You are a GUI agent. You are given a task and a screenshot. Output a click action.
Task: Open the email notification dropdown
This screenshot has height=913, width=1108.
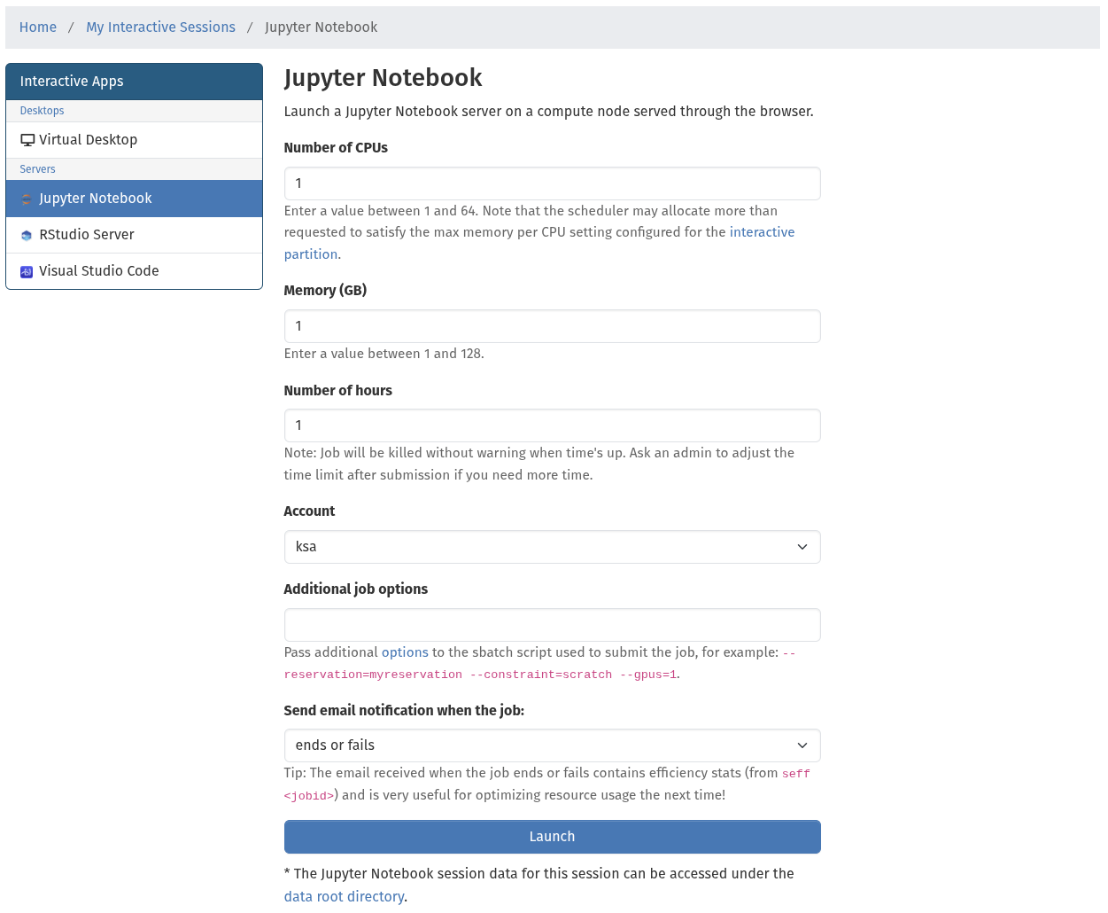[552, 745]
